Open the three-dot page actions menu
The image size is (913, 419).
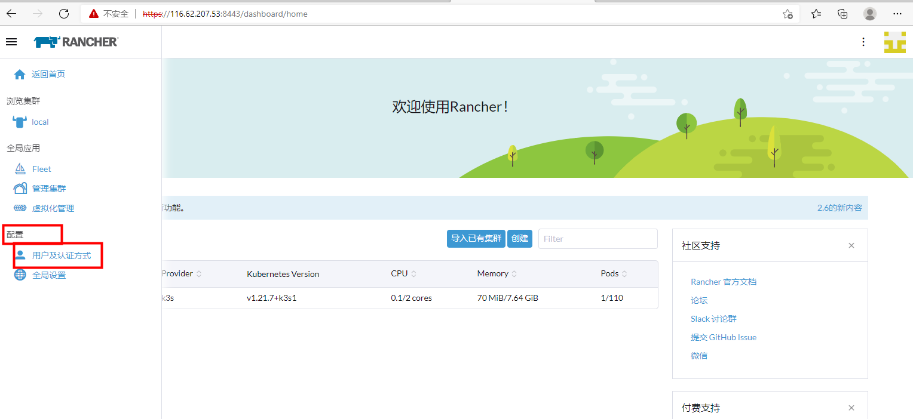pyautogui.click(x=863, y=42)
